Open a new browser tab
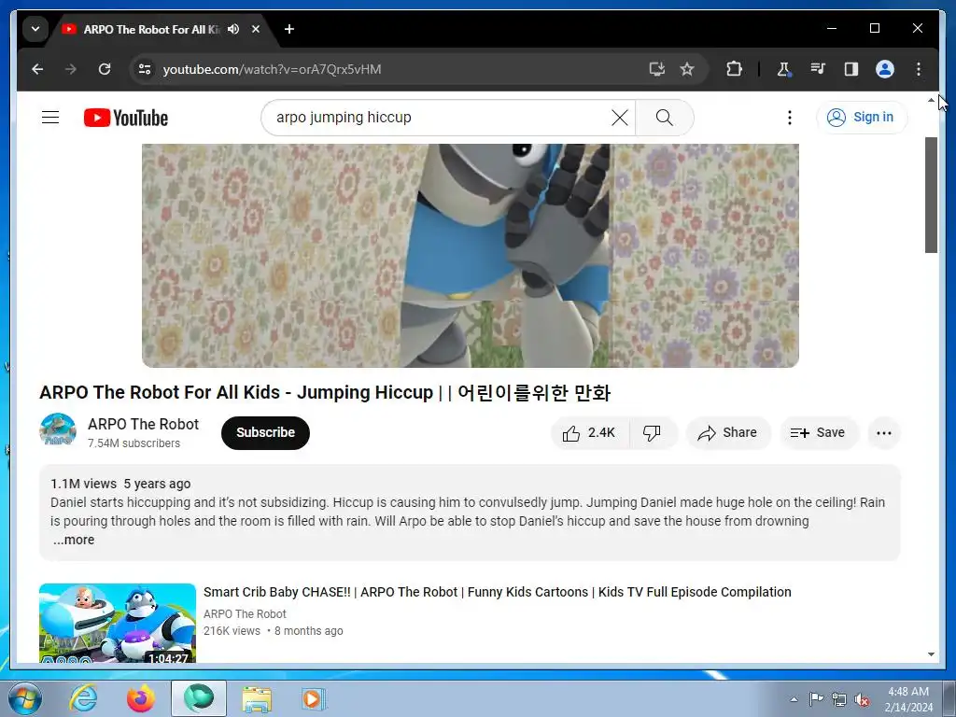 (289, 29)
